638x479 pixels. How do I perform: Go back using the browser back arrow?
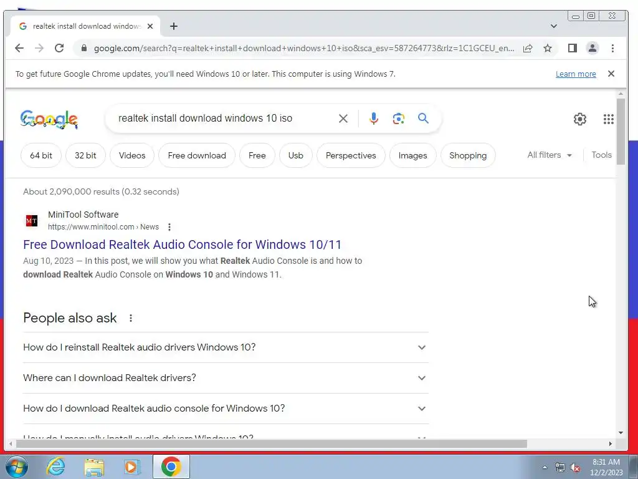pyautogui.click(x=19, y=48)
